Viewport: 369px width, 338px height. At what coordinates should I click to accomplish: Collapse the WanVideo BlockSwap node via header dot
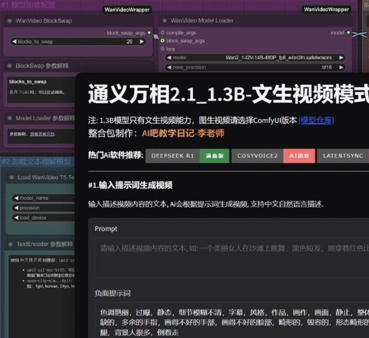(x=9, y=21)
